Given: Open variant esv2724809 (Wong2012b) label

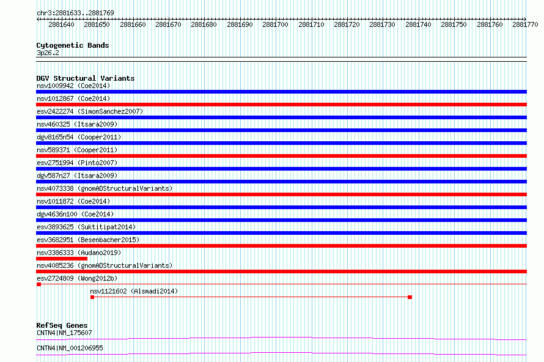Looking at the screenshot, I should click(77, 278).
